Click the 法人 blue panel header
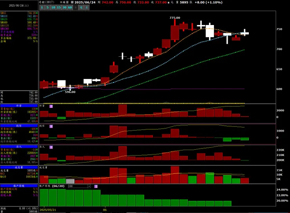This screenshot has height=213, width=290. (x=19, y=147)
